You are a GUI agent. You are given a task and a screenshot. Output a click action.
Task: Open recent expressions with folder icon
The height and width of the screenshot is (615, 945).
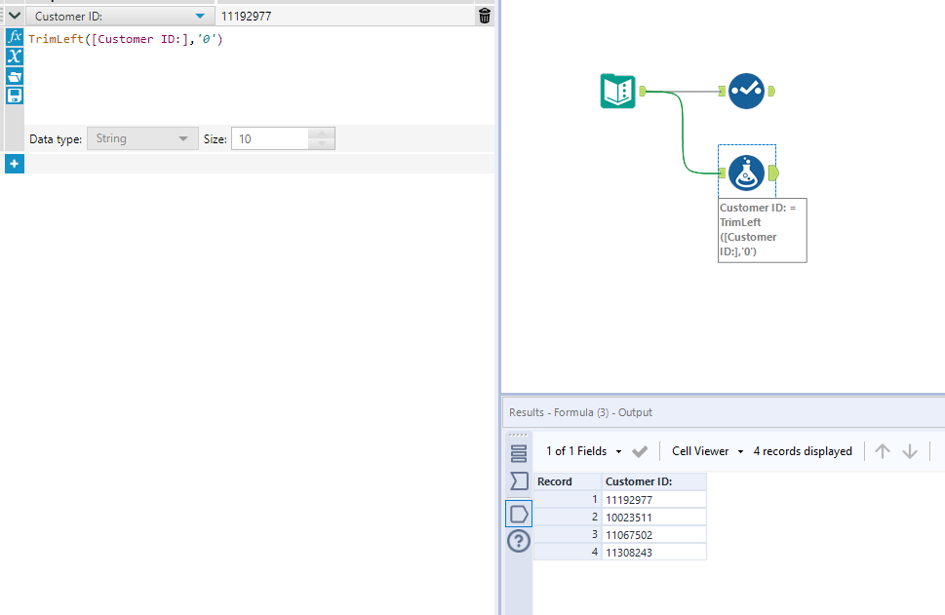tap(14, 76)
